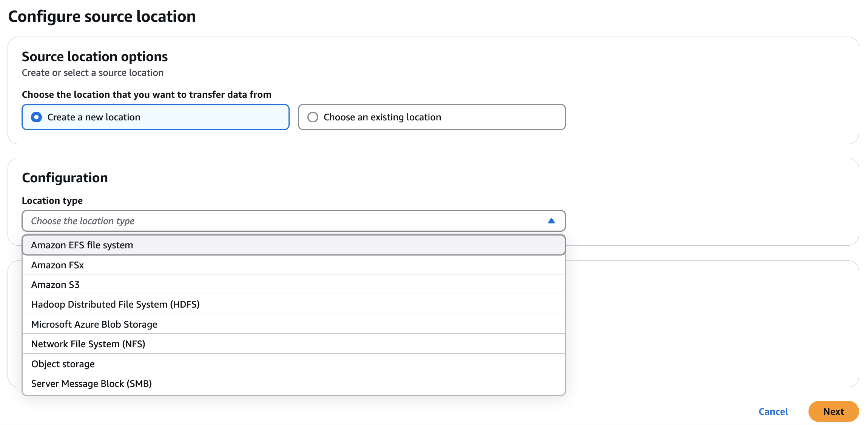Image resolution: width=867 pixels, height=425 pixels.
Task: Click the Location type field label
Action: [x=52, y=201]
